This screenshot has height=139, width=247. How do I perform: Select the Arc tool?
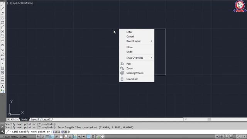point(3,27)
